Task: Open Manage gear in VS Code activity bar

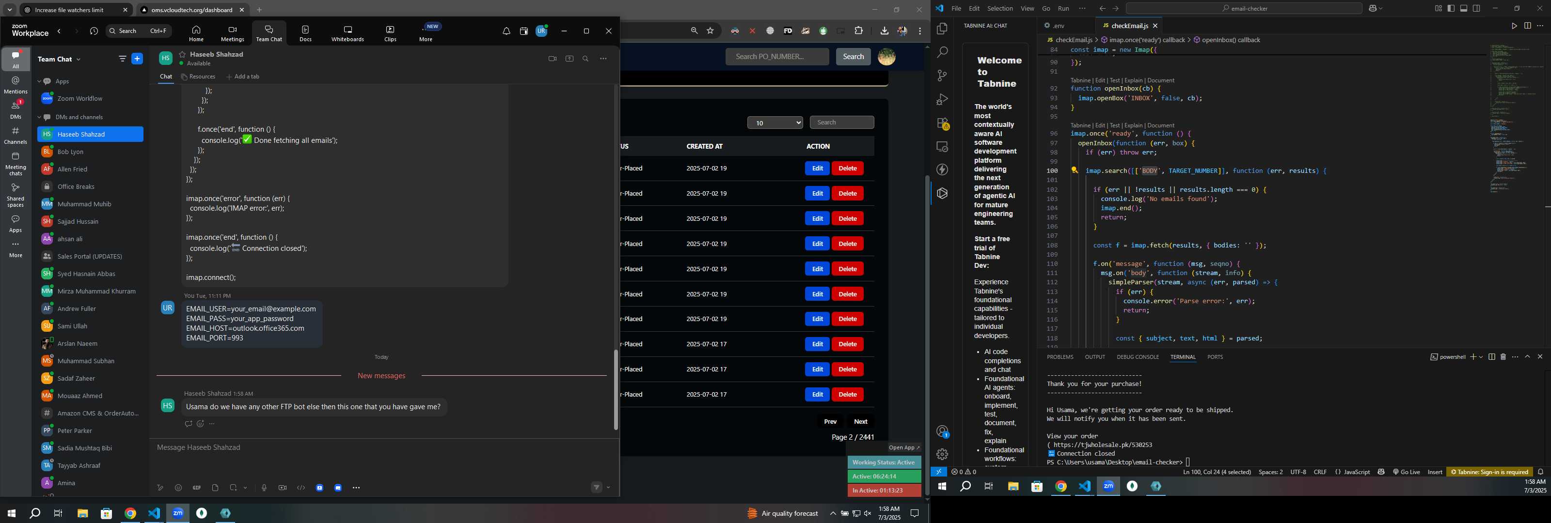Action: tap(942, 454)
